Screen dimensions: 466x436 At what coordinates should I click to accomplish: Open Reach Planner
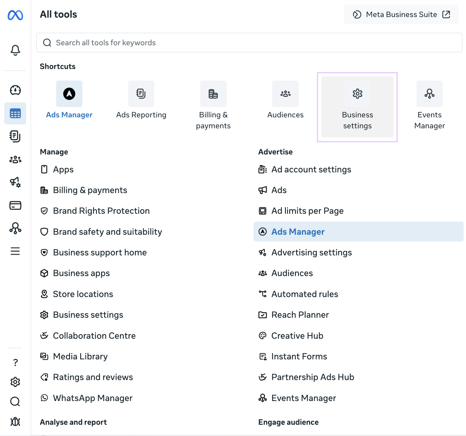point(293,315)
